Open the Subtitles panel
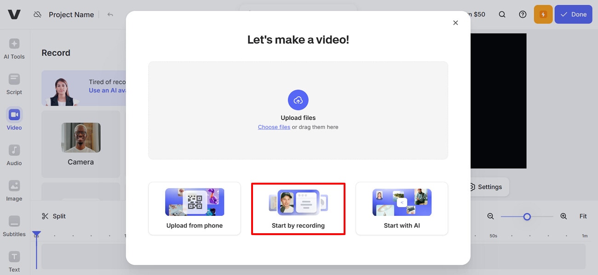Image resolution: width=598 pixels, height=275 pixels. pos(14,226)
